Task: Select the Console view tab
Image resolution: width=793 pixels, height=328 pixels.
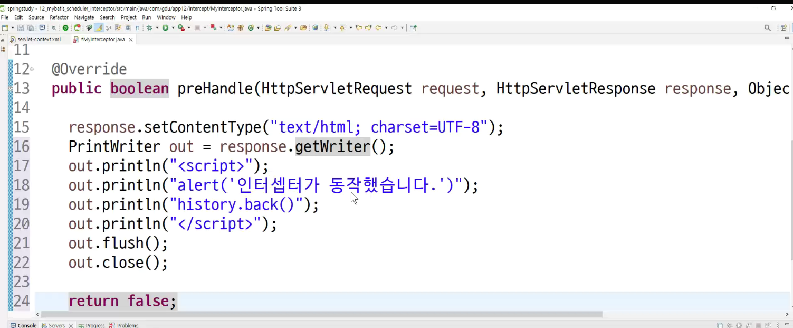Action: [23, 325]
